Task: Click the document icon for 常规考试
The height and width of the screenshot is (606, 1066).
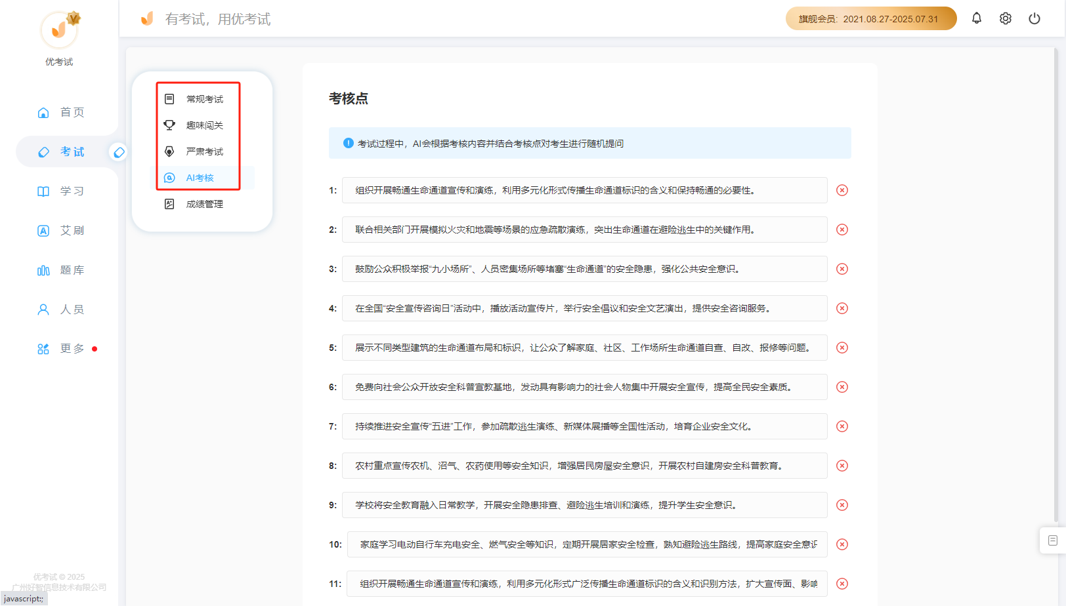Action: [x=169, y=99]
